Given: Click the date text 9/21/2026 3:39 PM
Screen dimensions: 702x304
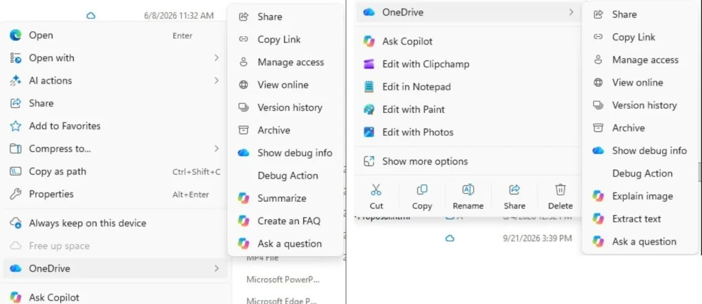Looking at the screenshot, I should click(x=537, y=239).
